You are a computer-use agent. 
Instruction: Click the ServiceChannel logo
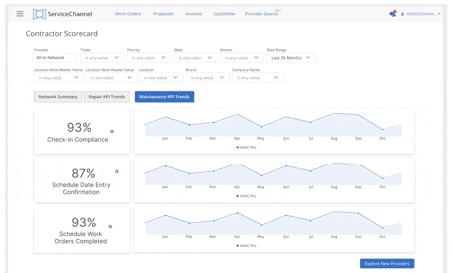pyautogui.click(x=63, y=14)
